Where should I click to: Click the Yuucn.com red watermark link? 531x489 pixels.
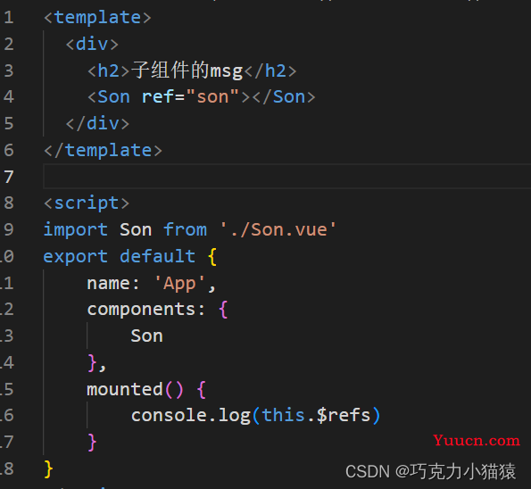coord(477,441)
